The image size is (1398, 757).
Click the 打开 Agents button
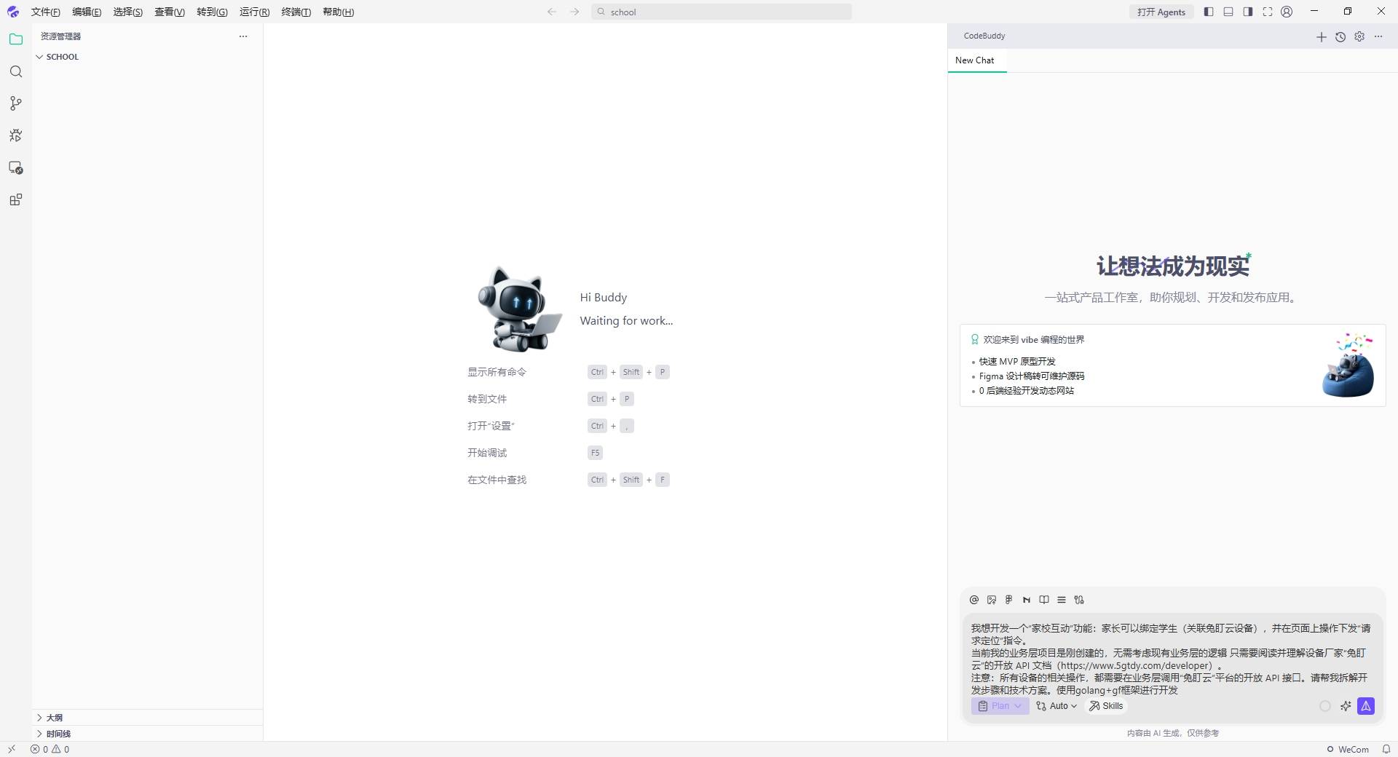click(1161, 12)
